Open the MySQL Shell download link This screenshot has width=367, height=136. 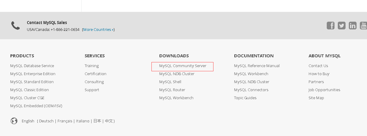coord(170,82)
